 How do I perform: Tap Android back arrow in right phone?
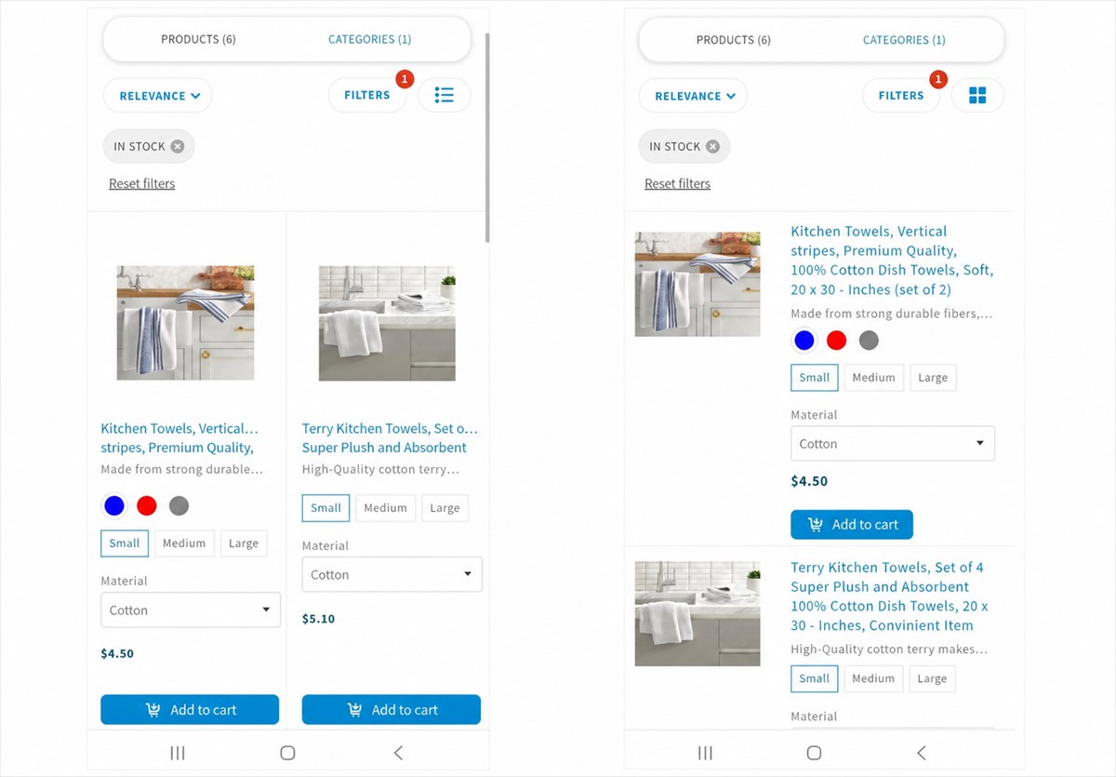tap(922, 753)
